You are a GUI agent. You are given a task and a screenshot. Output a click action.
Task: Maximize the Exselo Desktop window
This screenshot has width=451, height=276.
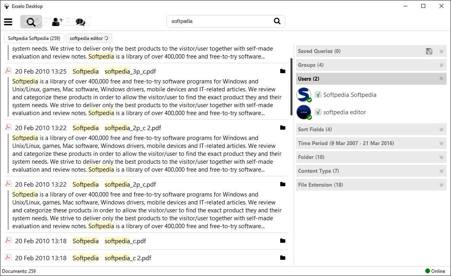pyautogui.click(x=423, y=6)
